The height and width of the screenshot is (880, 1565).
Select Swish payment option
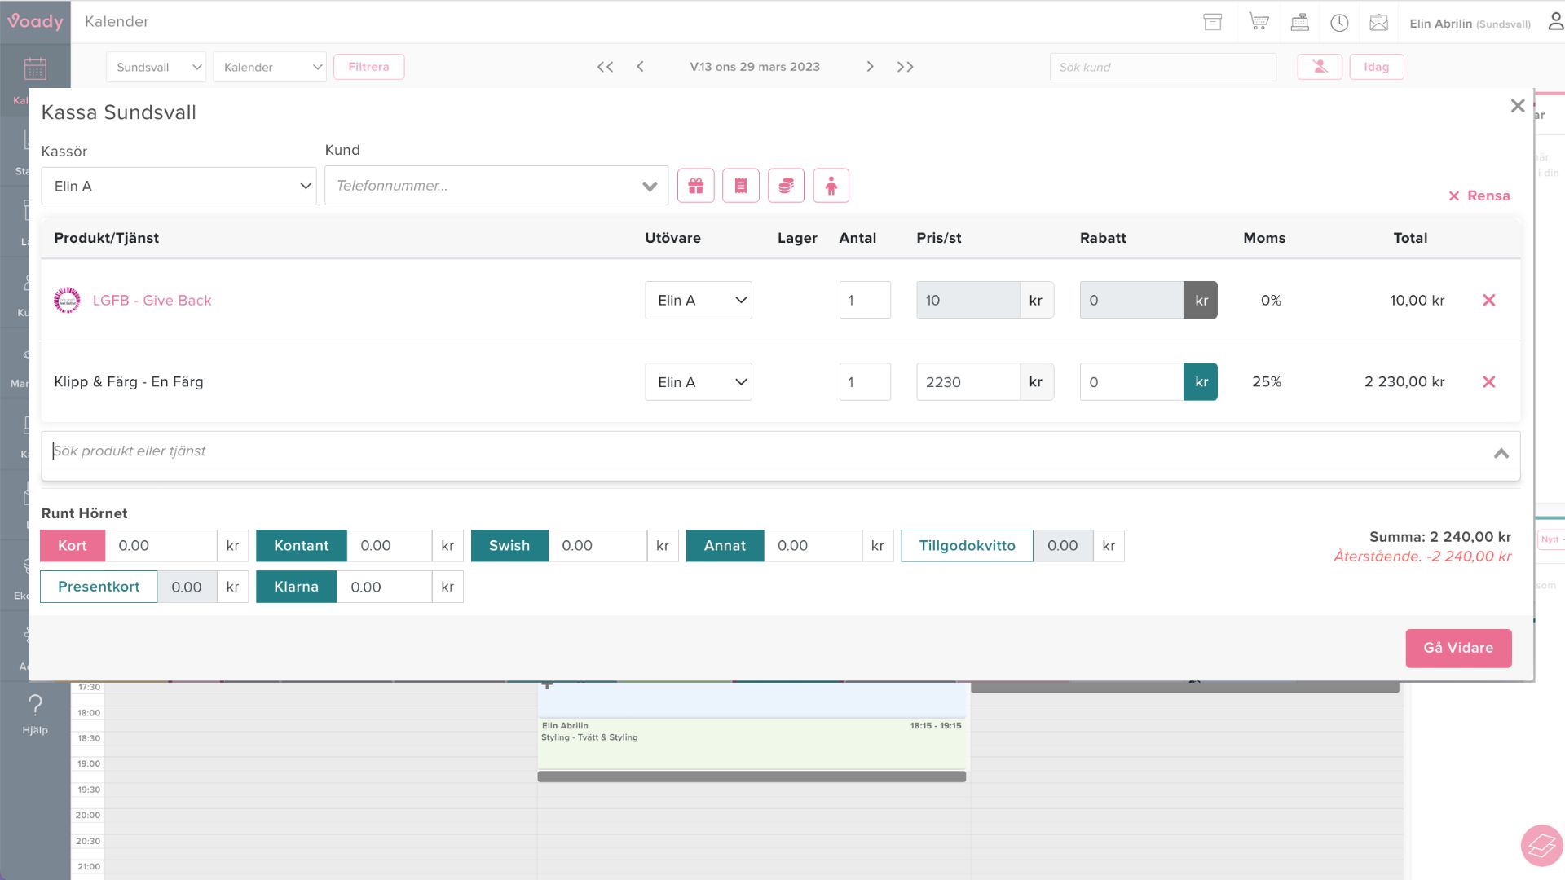click(509, 546)
